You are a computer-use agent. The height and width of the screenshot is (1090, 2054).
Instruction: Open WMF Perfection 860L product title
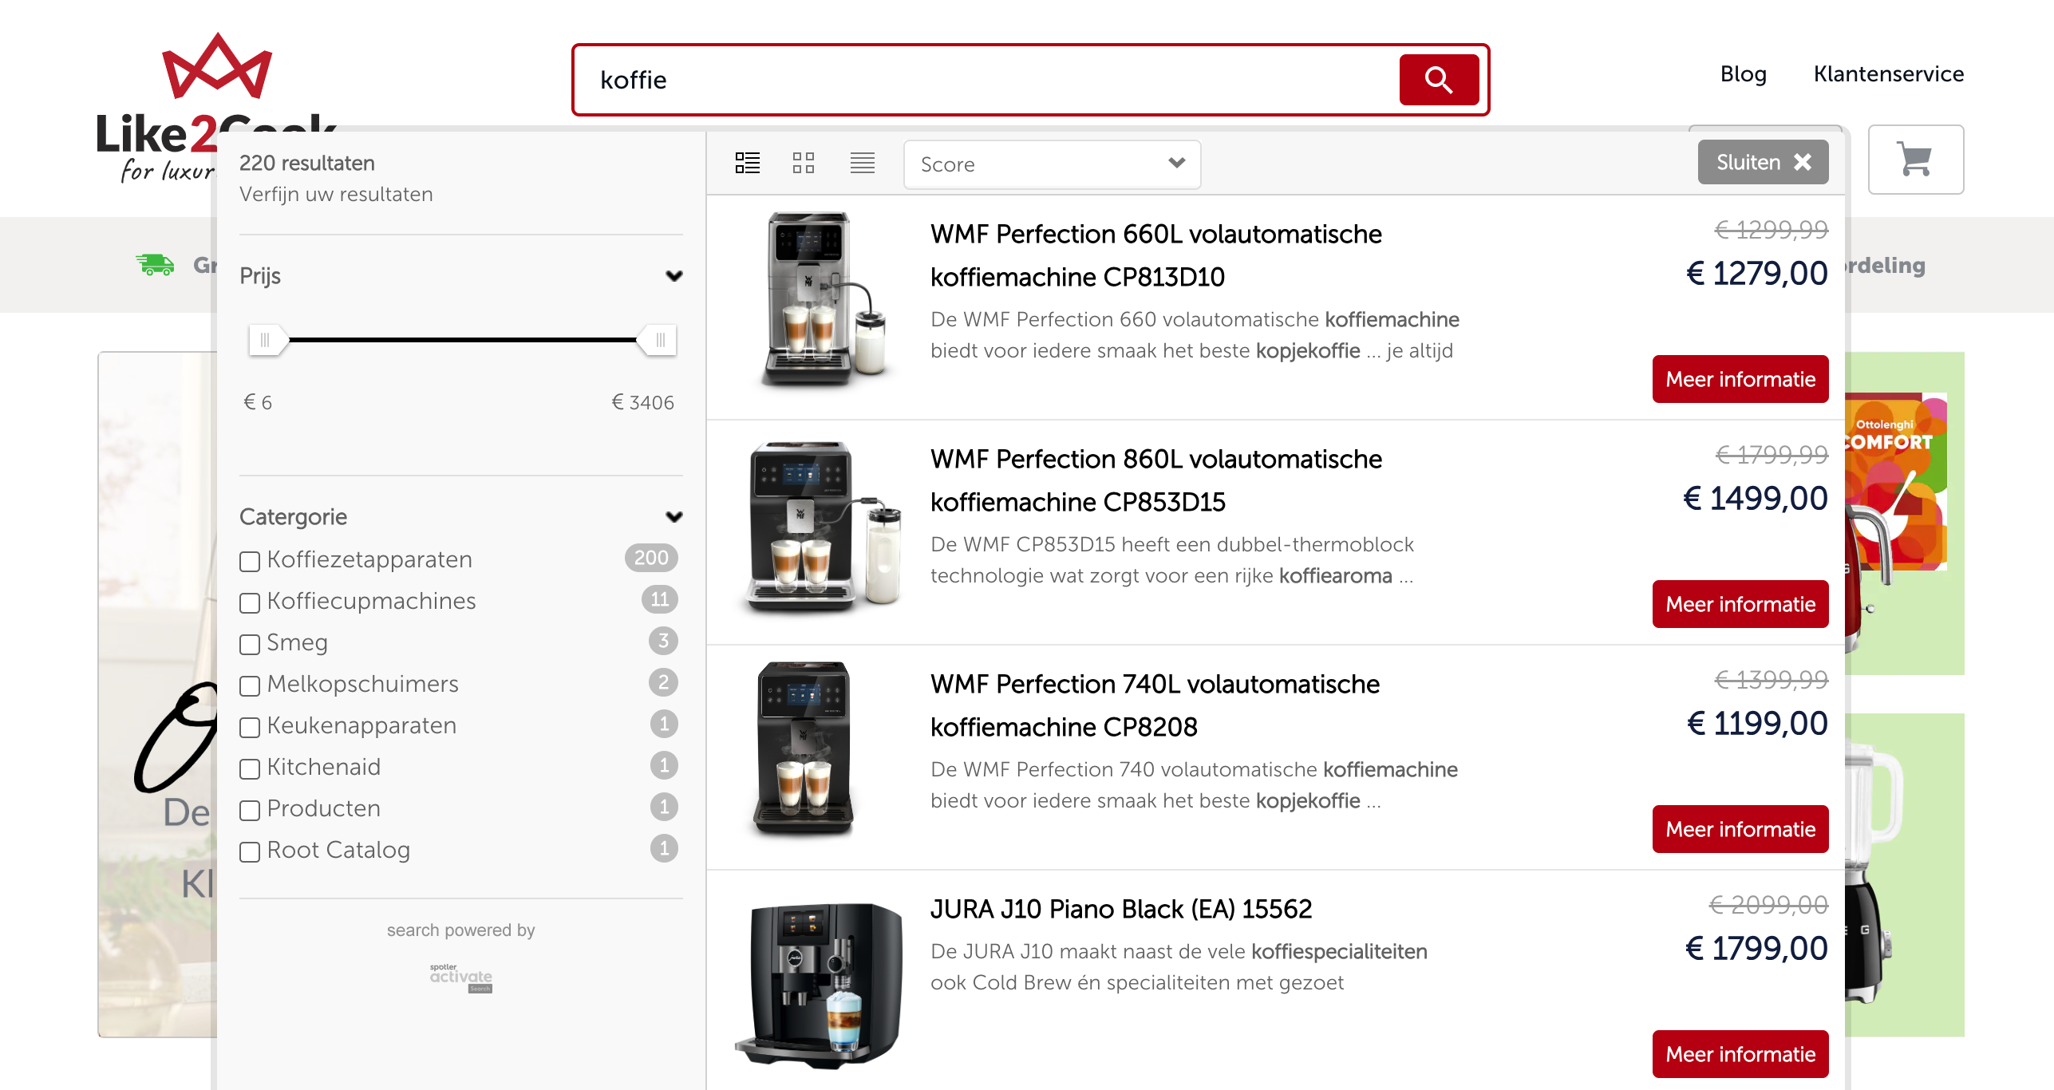(x=1155, y=480)
